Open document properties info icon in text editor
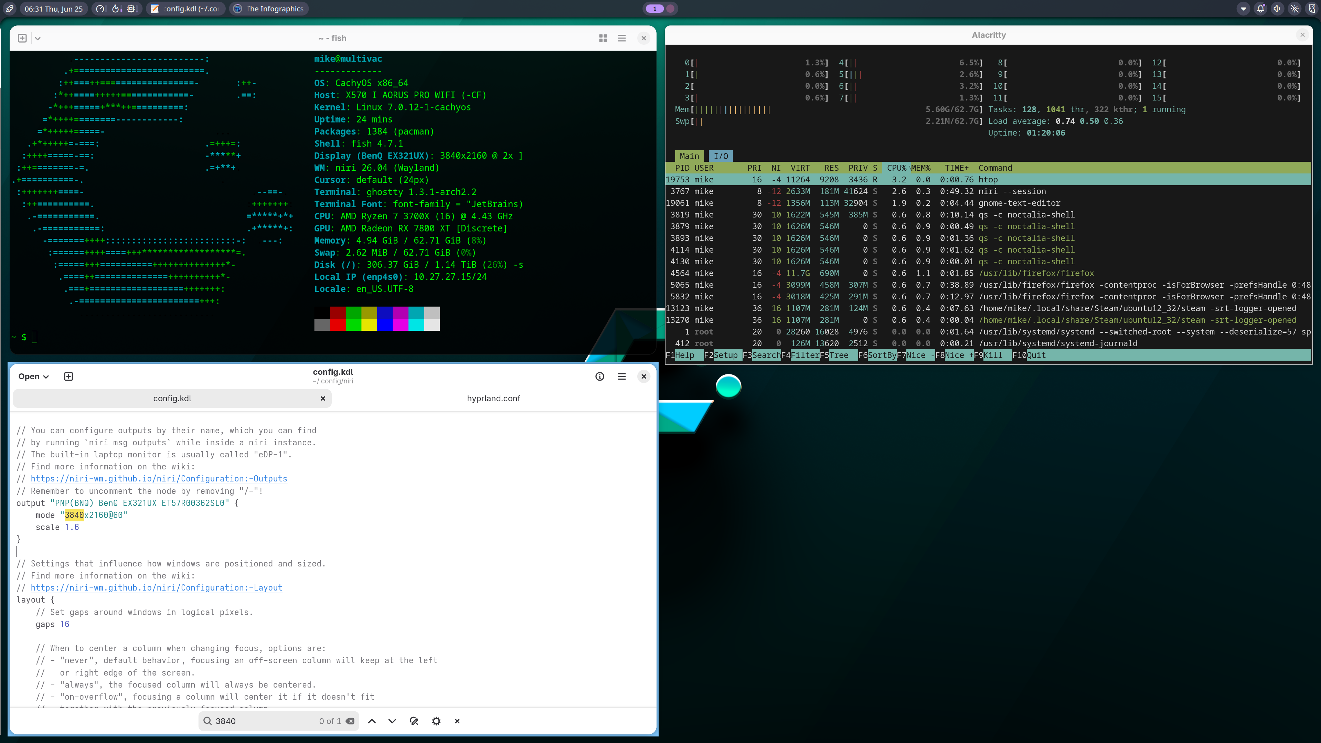 599,376
